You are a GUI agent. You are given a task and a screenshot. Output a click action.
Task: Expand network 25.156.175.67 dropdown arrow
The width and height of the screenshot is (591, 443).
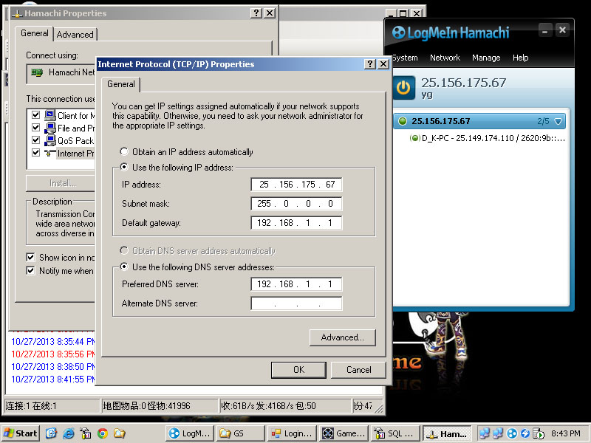tap(558, 121)
